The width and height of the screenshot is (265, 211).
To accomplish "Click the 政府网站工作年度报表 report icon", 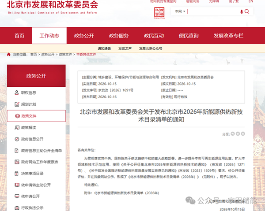I will click(17, 162).
